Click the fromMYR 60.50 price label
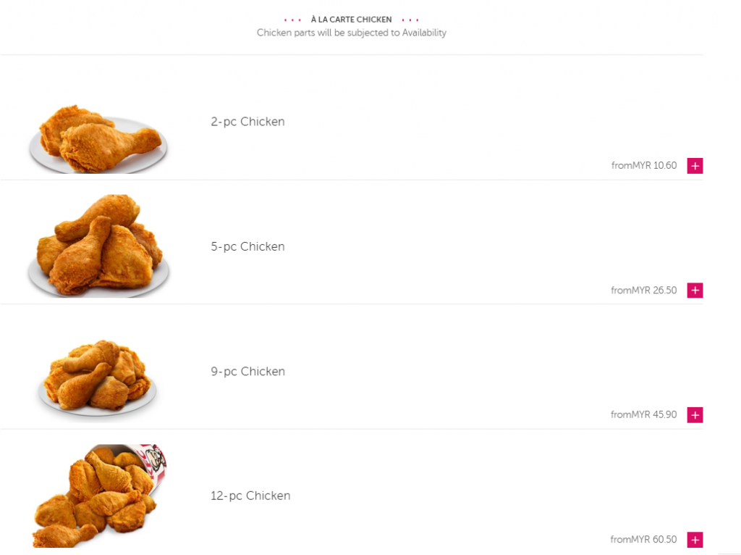The image size is (741, 555). pyautogui.click(x=643, y=539)
